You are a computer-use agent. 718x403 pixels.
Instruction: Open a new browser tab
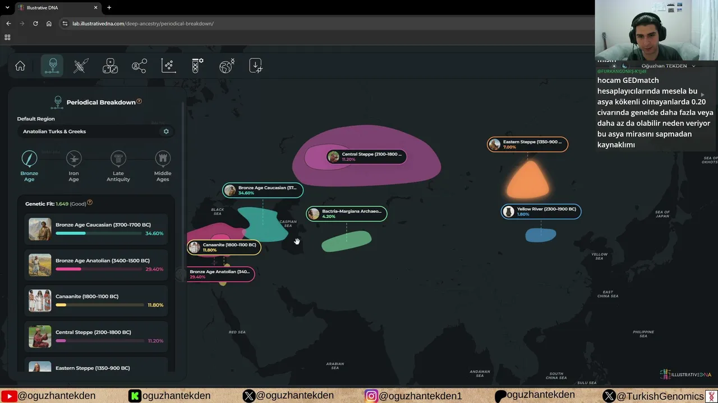(109, 8)
